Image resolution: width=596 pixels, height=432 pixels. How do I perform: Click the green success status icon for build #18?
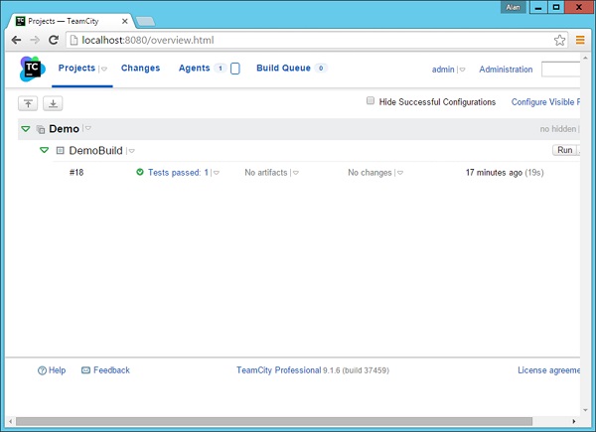140,173
